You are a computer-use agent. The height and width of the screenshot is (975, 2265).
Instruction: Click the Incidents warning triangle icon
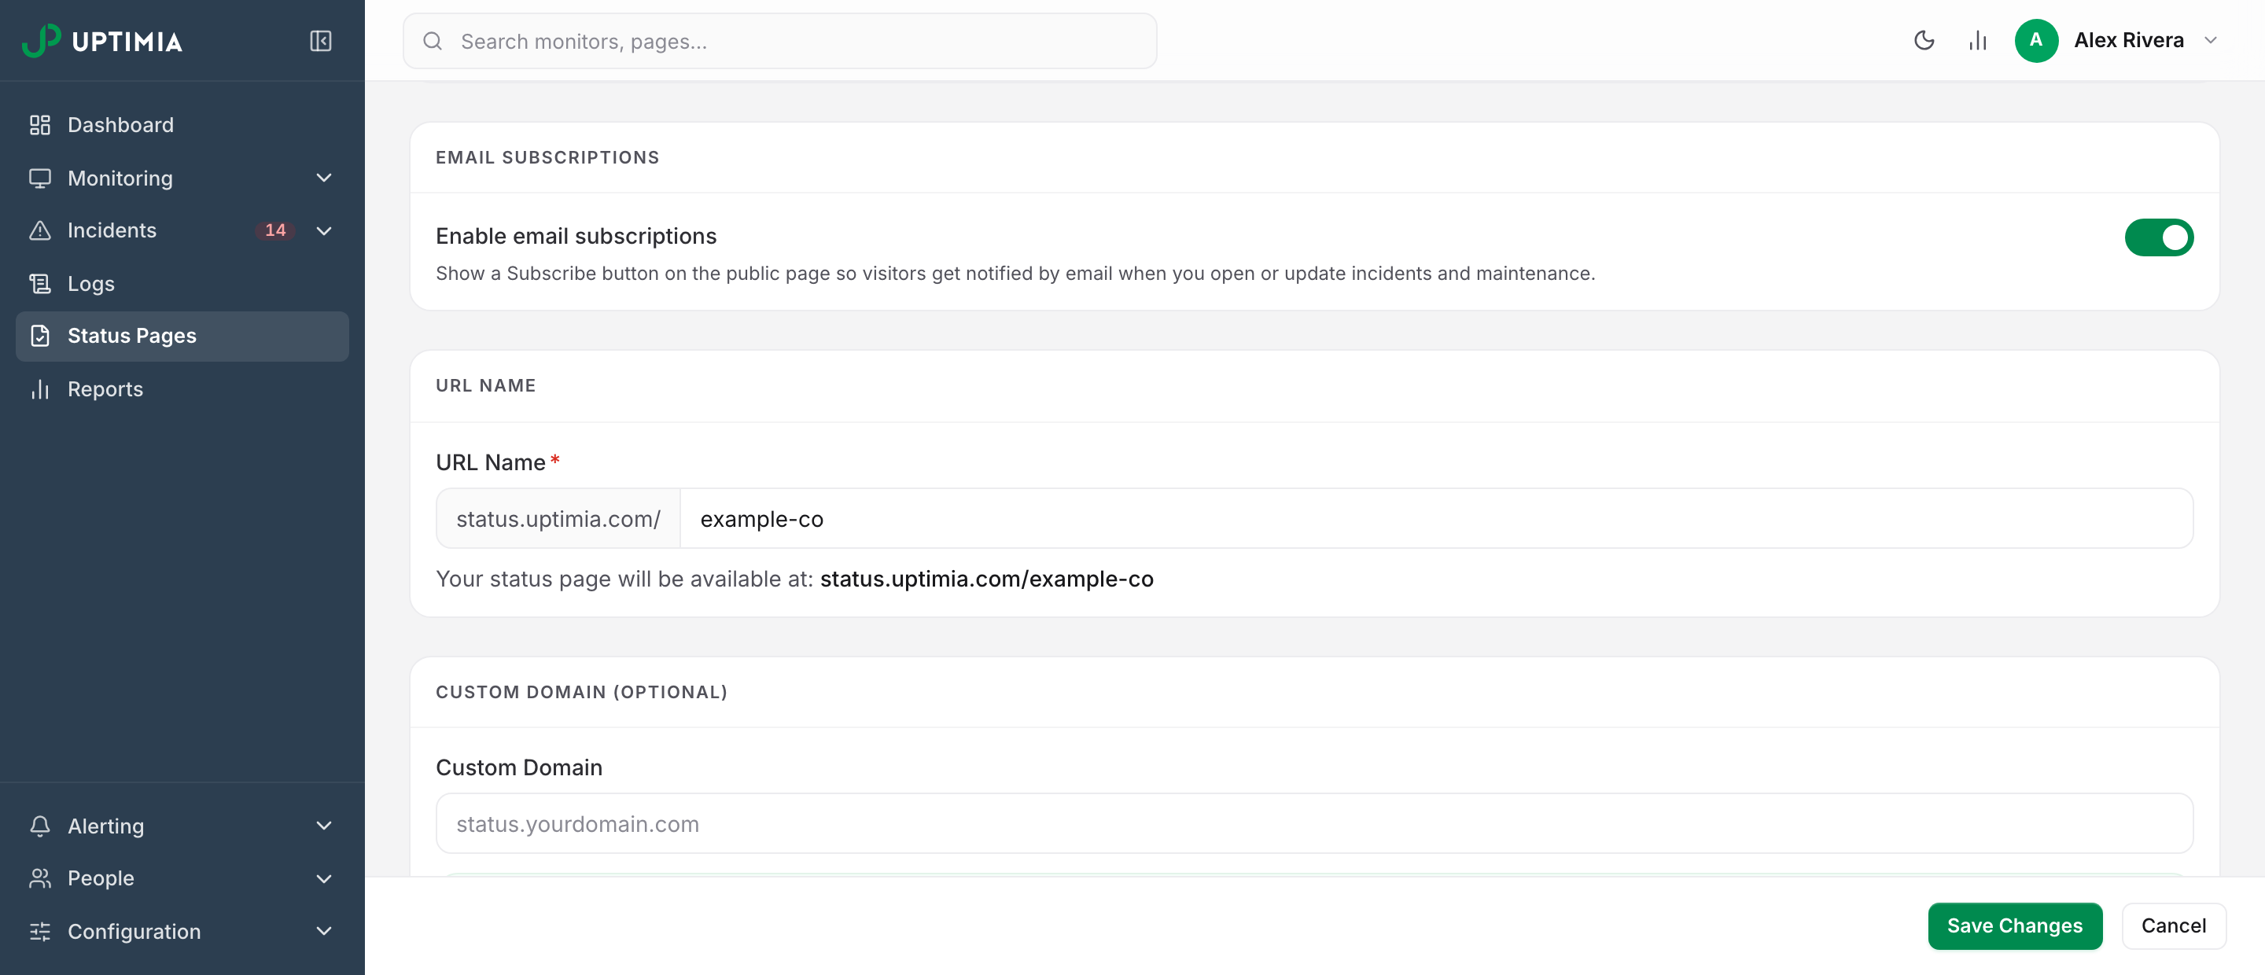[x=39, y=230]
